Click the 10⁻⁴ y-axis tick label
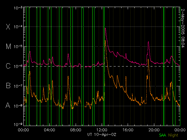Screen dimensions: 187x140 pos(18,27)
